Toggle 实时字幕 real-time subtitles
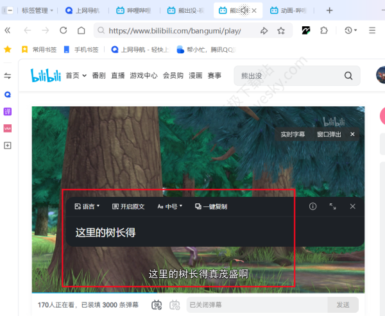The height and width of the screenshot is (316, 385). coord(293,135)
